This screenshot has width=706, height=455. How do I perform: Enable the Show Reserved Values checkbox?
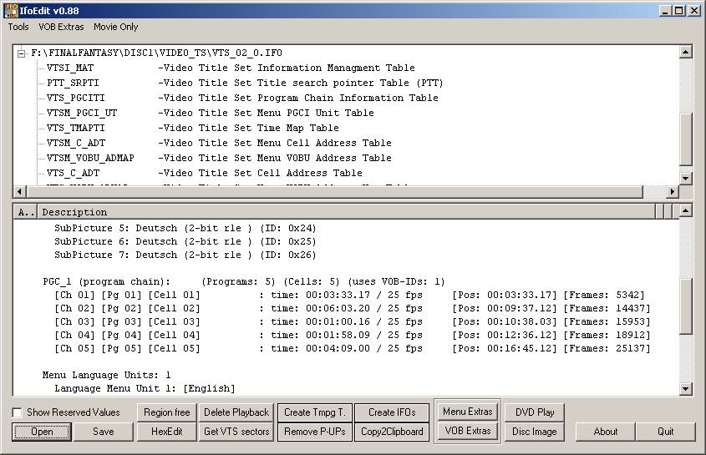point(18,412)
